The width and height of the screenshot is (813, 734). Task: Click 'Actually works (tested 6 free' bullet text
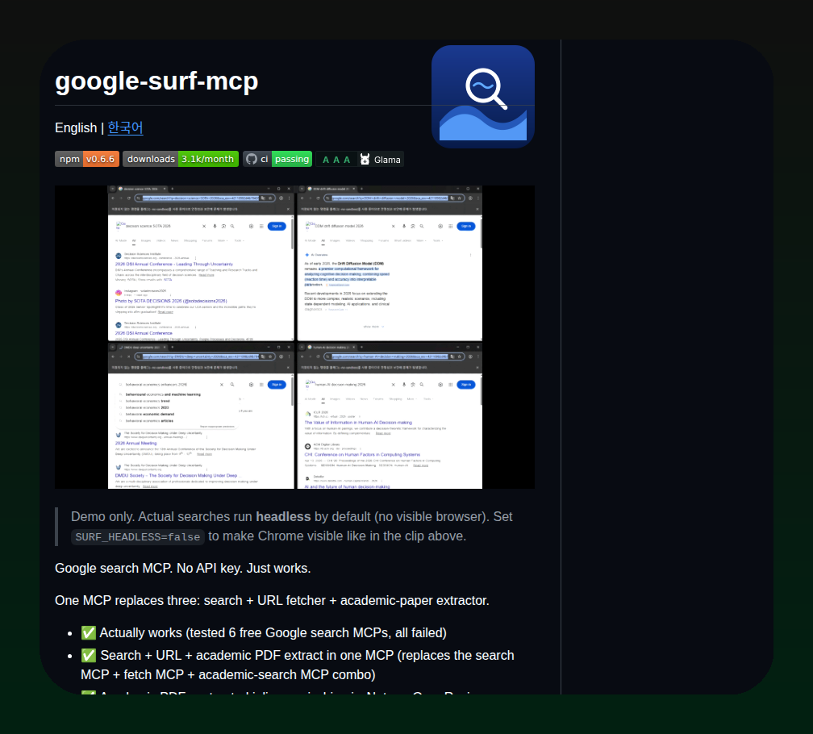(273, 633)
